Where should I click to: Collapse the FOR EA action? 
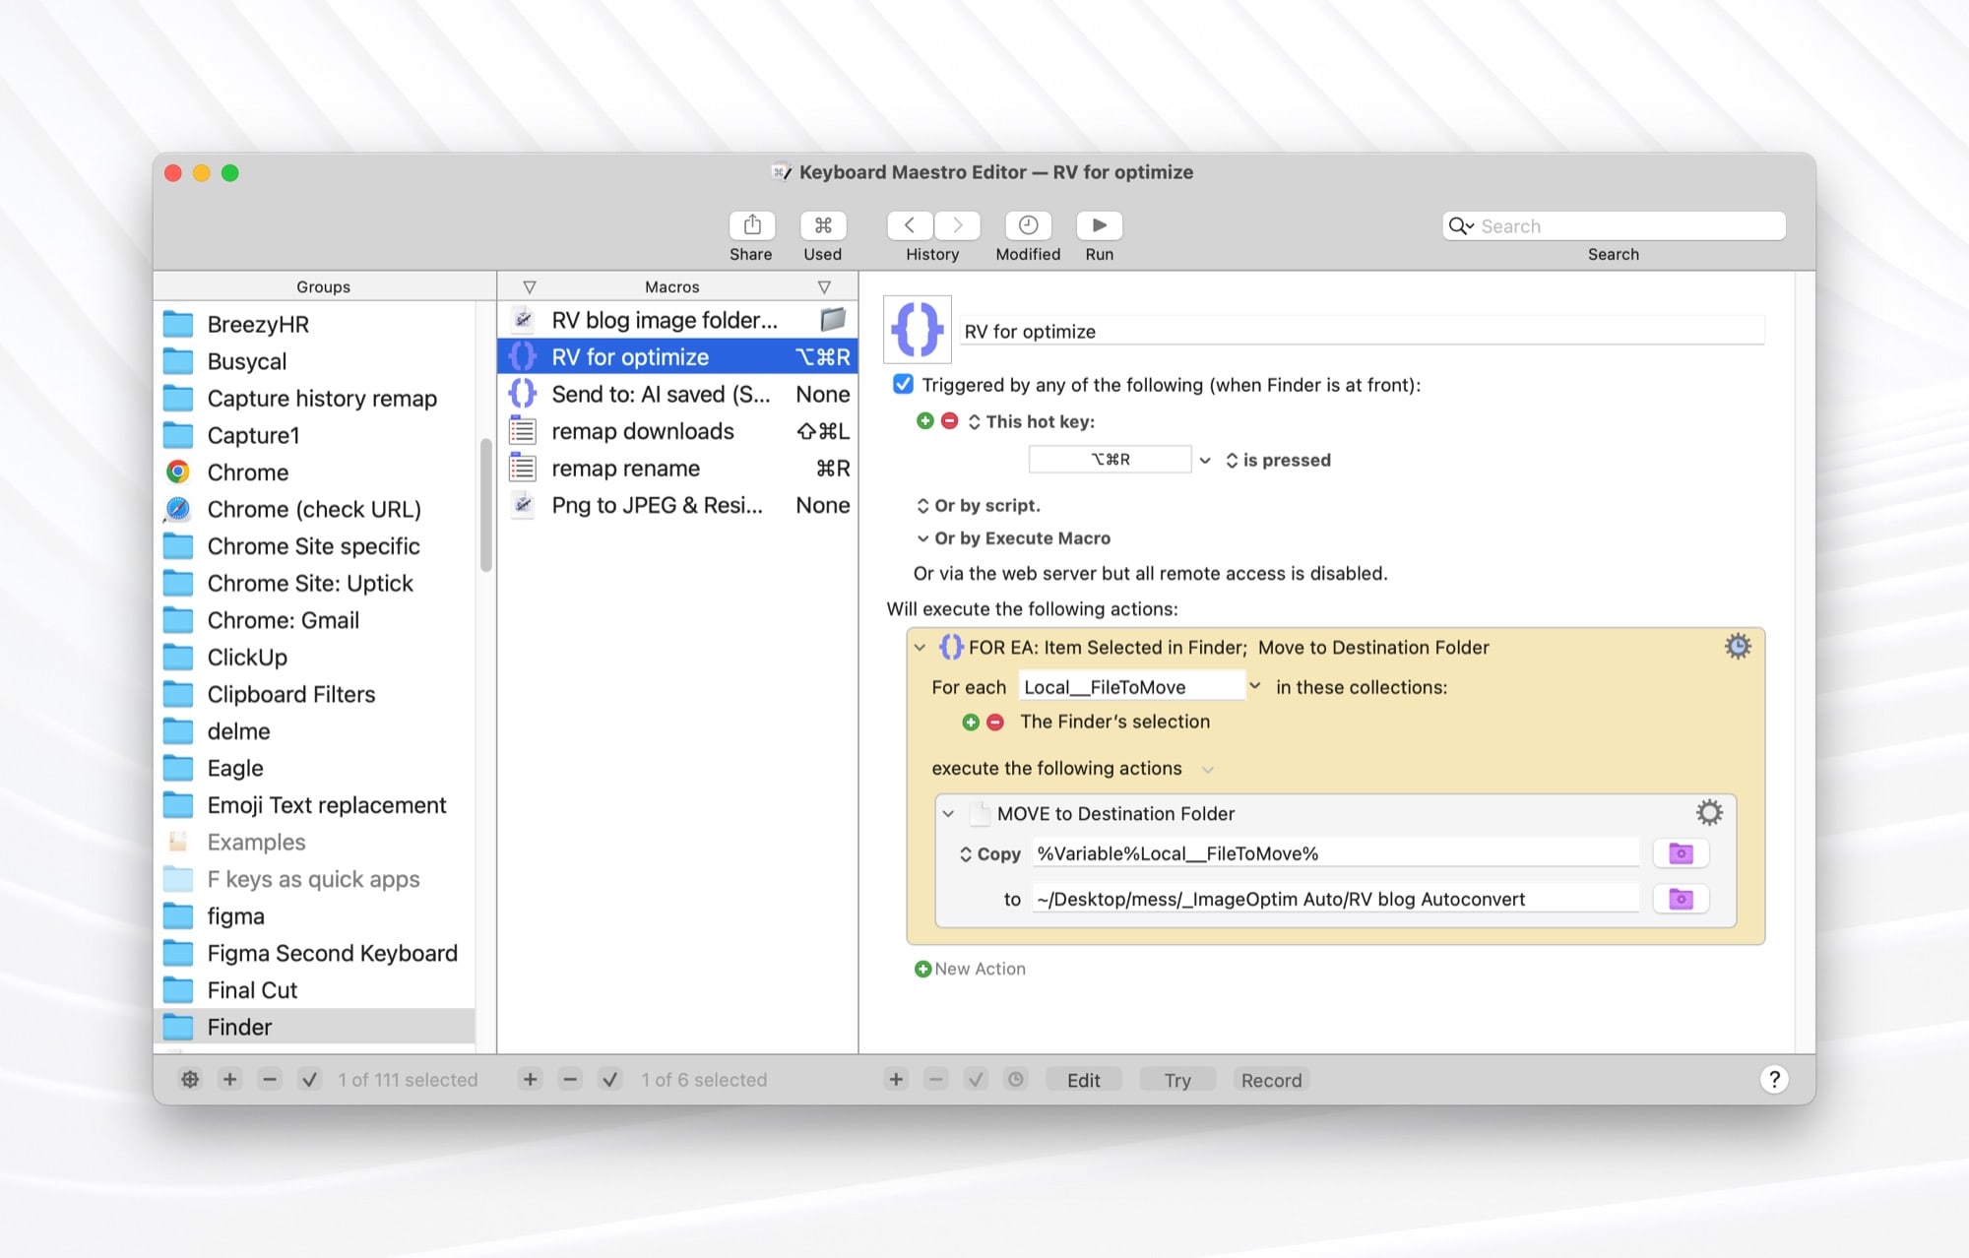pyautogui.click(x=920, y=647)
